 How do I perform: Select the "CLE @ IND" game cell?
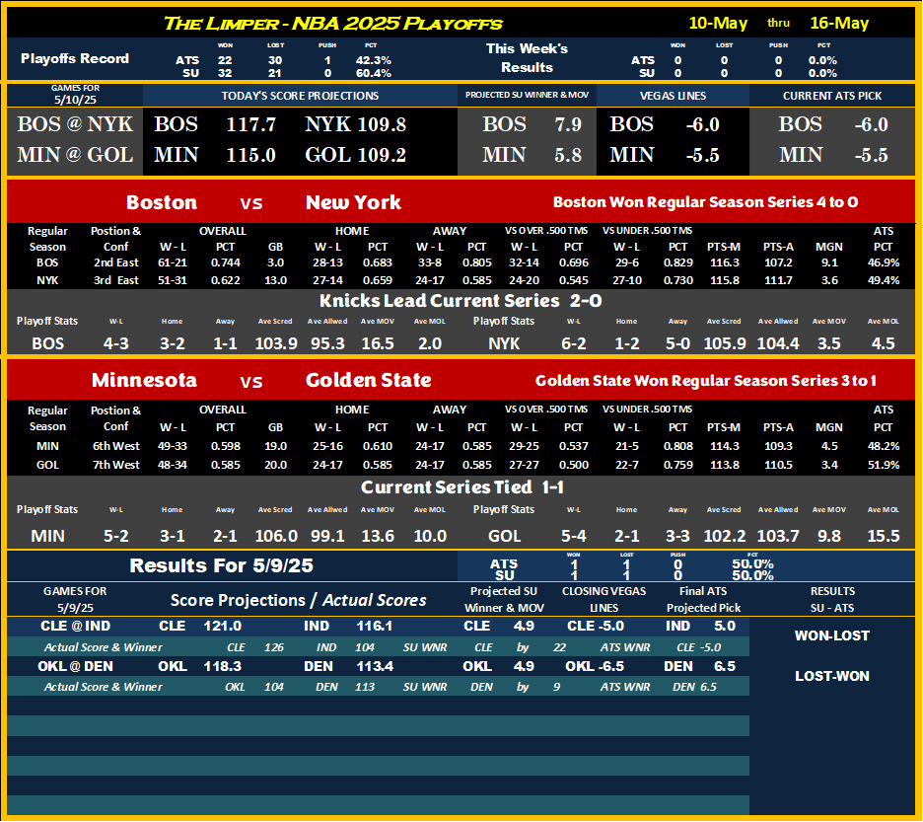[x=75, y=626]
